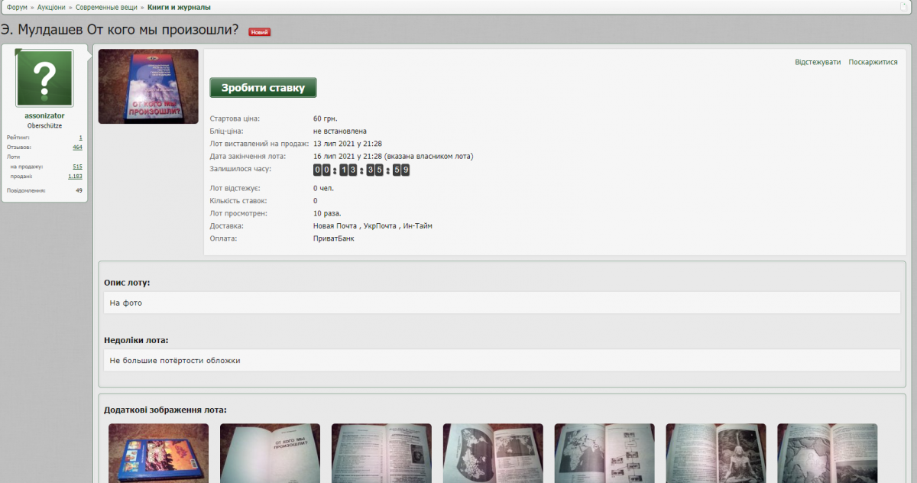This screenshot has height=483, width=917.
Task: Click the "Відстежувати" link
Action: [818, 62]
